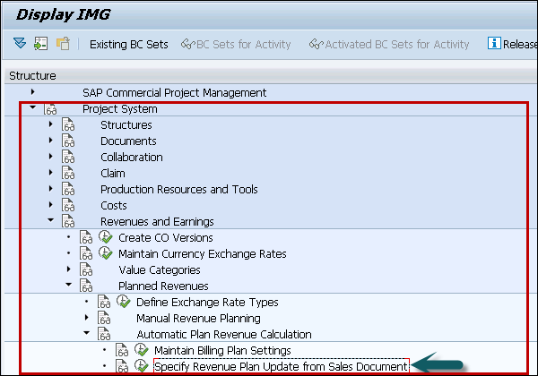Select Maintain Billing Plan Settings entry

(222, 350)
